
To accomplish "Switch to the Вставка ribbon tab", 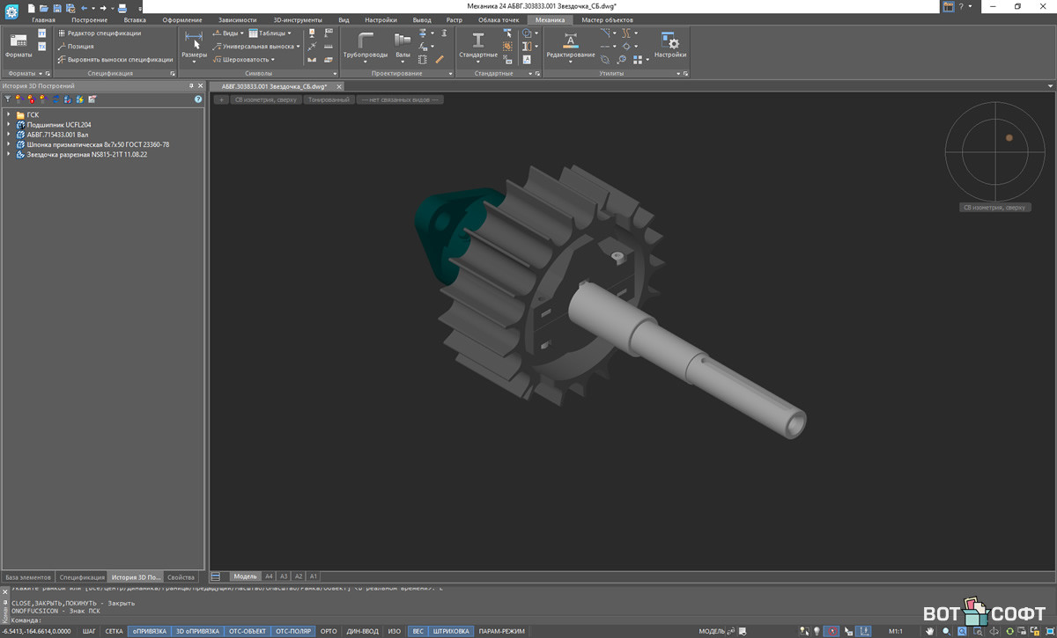I will tap(135, 19).
